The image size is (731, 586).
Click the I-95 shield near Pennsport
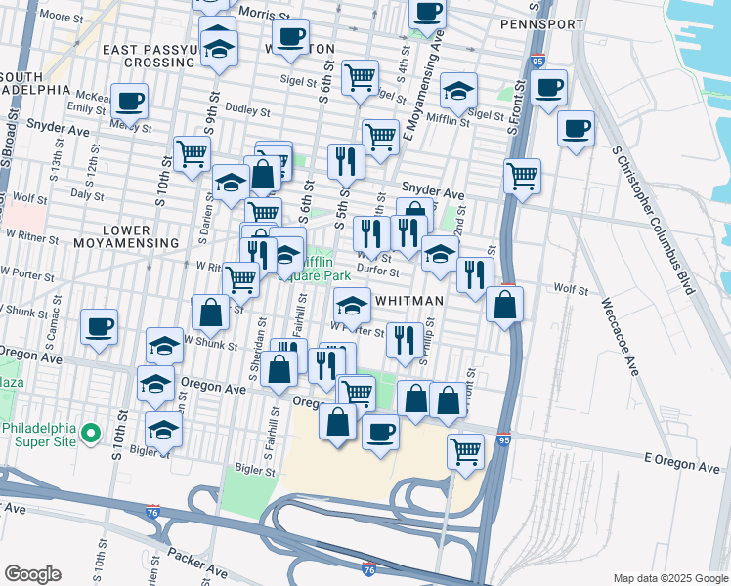537,61
